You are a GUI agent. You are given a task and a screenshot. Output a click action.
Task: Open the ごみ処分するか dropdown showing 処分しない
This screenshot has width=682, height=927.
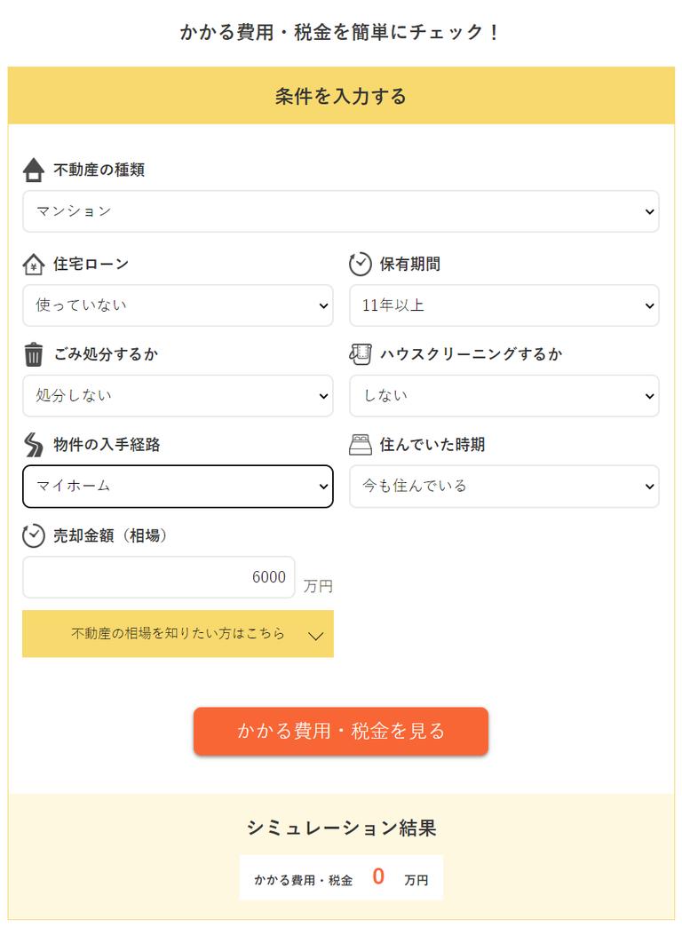(178, 396)
